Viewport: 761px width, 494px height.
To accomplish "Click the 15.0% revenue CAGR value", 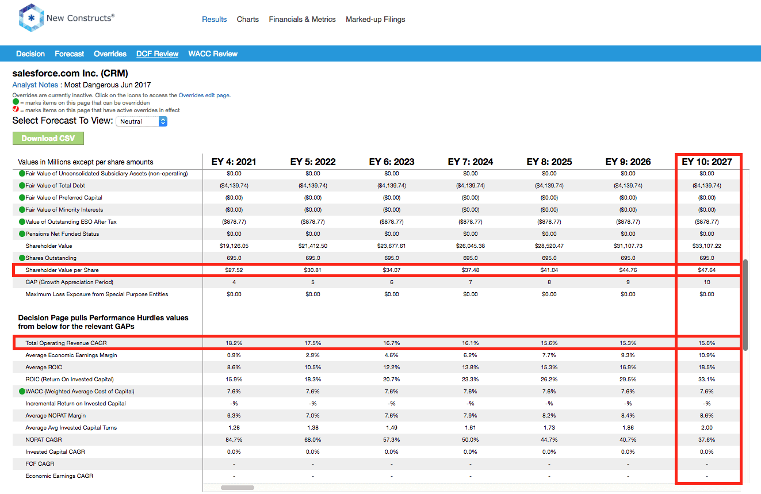I will 707,343.
